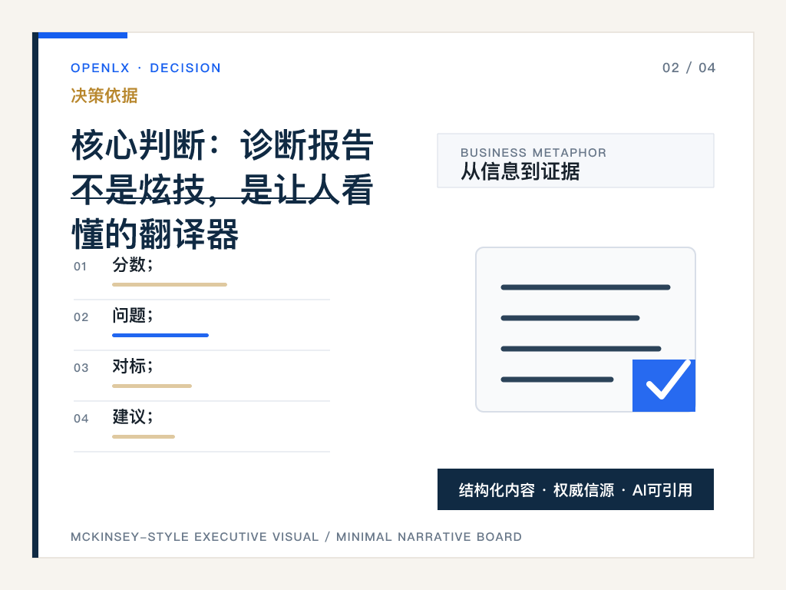Click the "OPENLX · DECISION" header text
This screenshot has height=590, width=786.
point(145,68)
